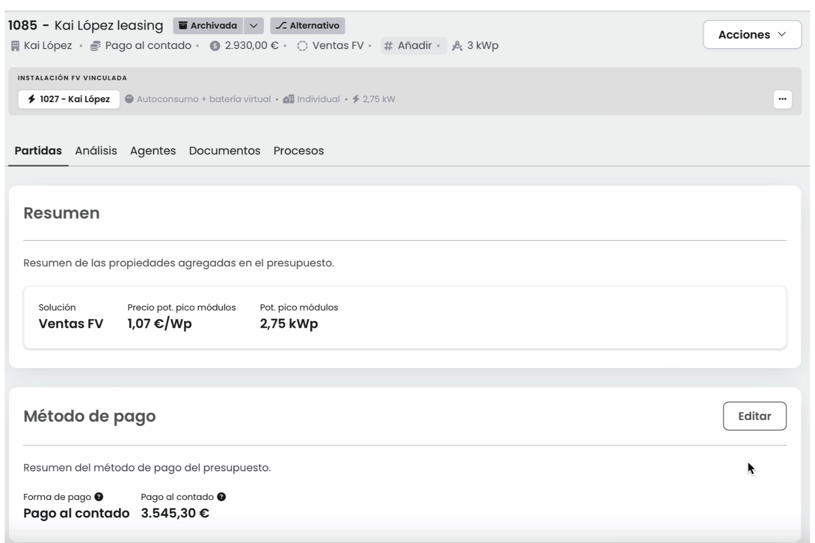Click the Instalación FV vinculada label

click(73, 78)
